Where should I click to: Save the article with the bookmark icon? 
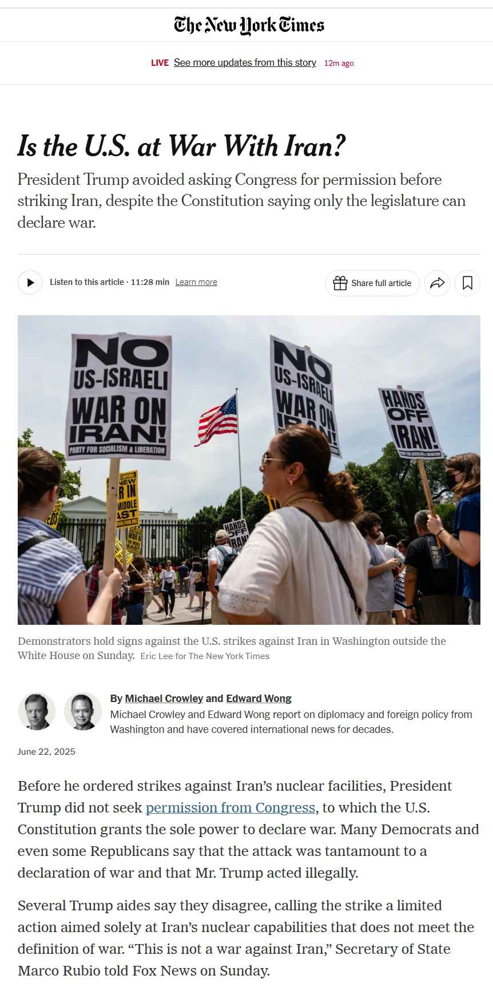(467, 283)
